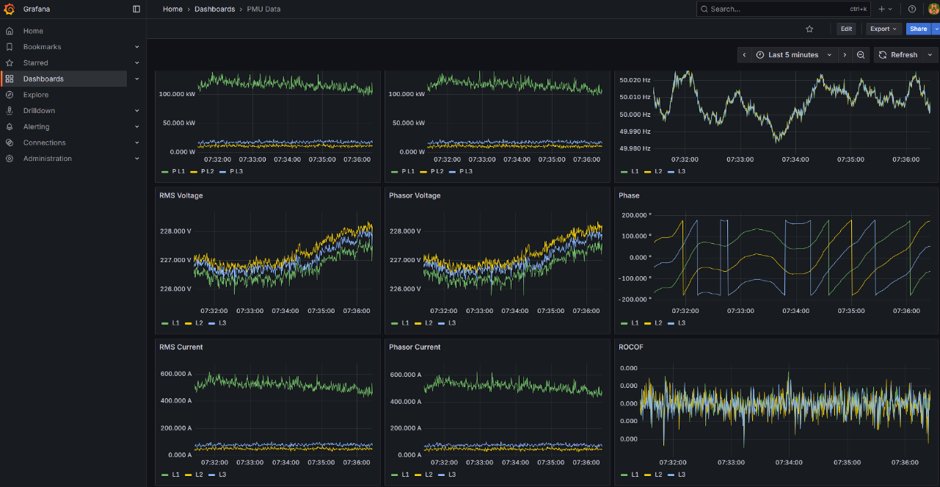Click the Search input field
The height and width of the screenshot is (487, 940).
[771, 10]
